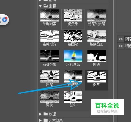The image size is (131, 122).
Task: Select the 炭精笔 filter thumbnail
Action: tap(73, 76)
